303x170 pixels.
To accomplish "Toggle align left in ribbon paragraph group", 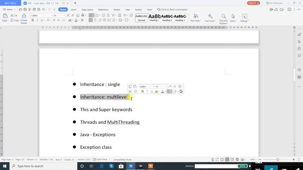I will (90, 20).
